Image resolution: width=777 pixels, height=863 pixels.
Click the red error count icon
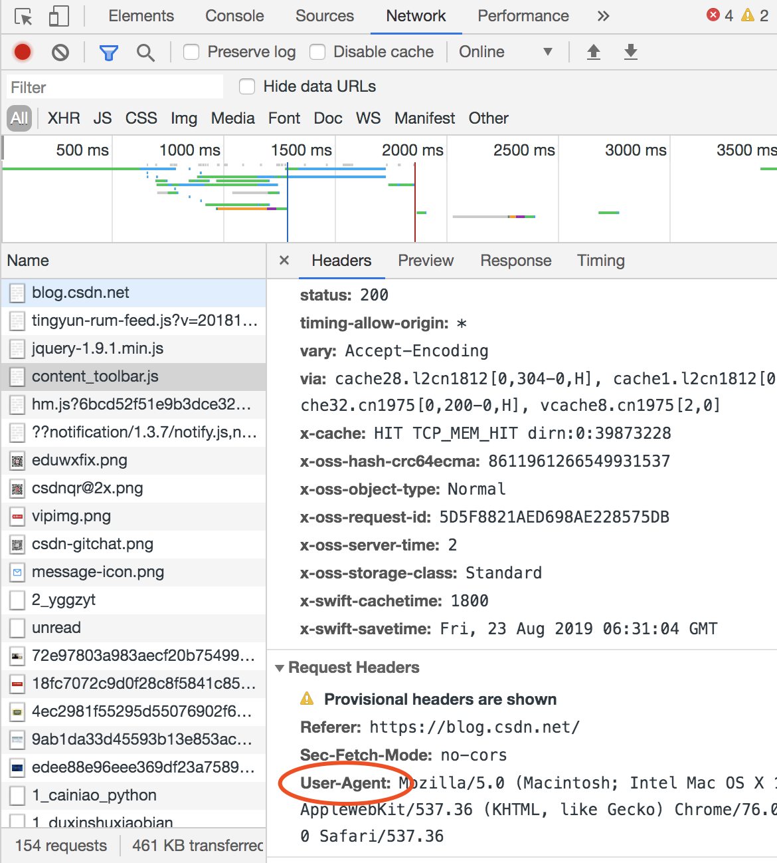(x=713, y=15)
